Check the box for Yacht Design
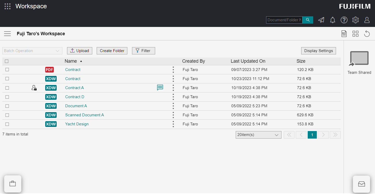Screen dimensions: 375x194 click(x=7, y=124)
